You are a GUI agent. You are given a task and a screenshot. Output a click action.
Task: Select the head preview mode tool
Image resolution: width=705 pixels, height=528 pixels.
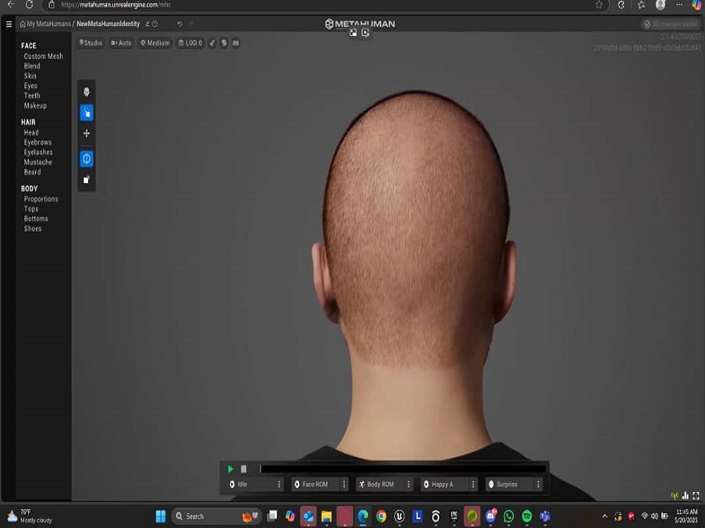click(86, 92)
